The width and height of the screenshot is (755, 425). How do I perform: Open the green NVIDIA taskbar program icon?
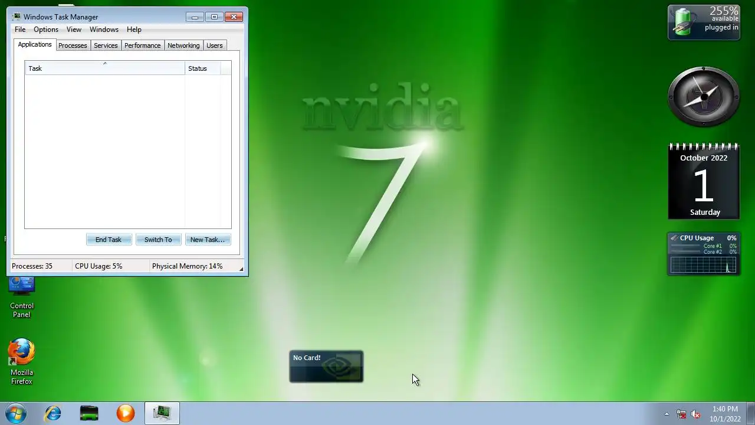tap(89, 413)
